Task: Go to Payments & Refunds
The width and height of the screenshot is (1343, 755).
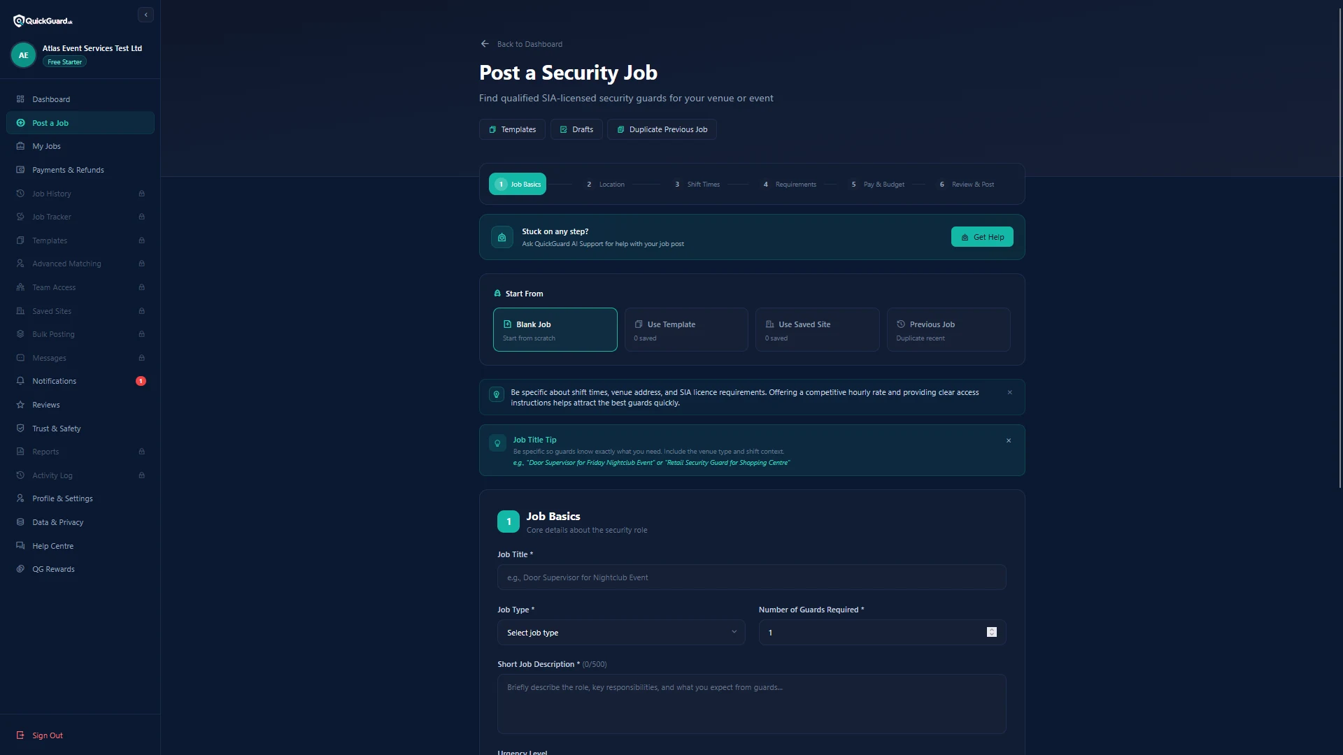Action: 80,170
